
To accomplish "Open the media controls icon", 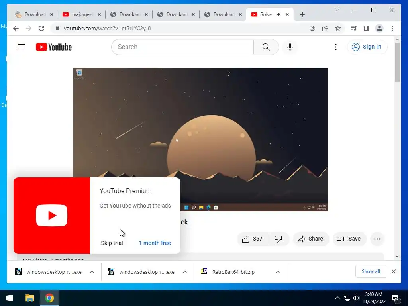I will click(x=354, y=28).
